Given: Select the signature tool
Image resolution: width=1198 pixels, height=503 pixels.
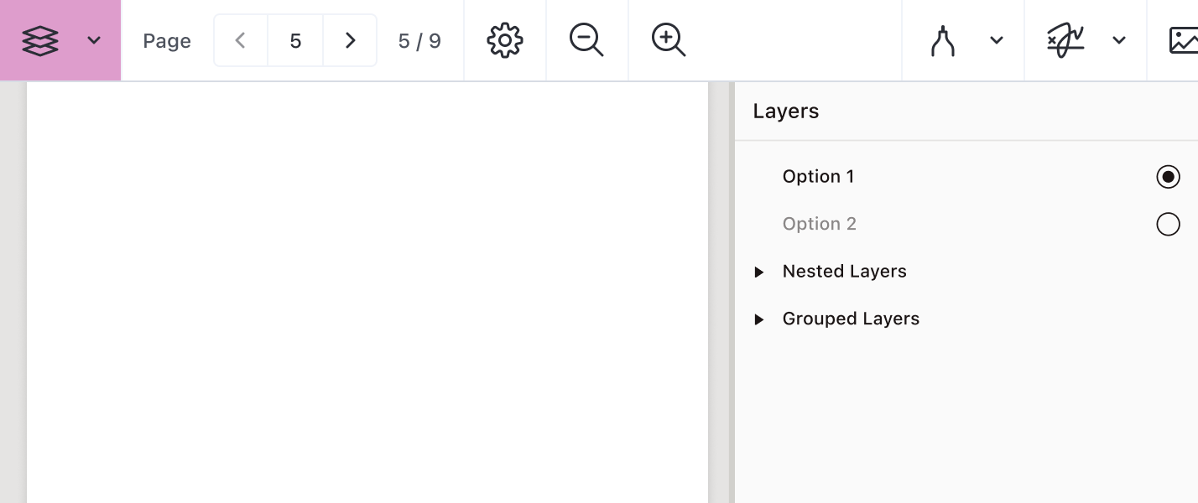Looking at the screenshot, I should 1065,40.
